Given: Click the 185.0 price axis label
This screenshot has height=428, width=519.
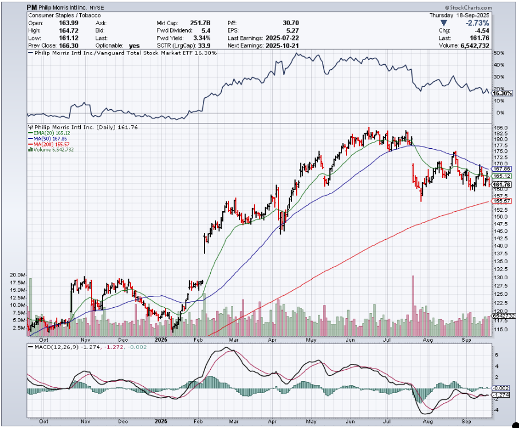Looking at the screenshot, I should pyautogui.click(x=501, y=128).
